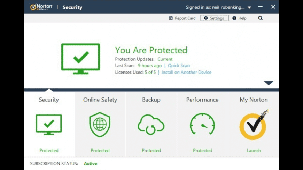Image resolution: width=303 pixels, height=170 pixels.
Task: Click the Online Safety globe shield icon
Action: (x=100, y=124)
